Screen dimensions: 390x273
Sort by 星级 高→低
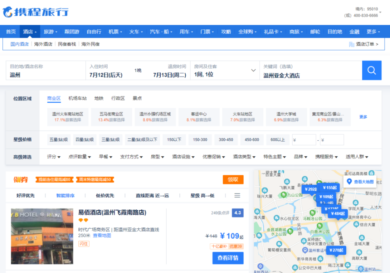[x=202, y=196]
